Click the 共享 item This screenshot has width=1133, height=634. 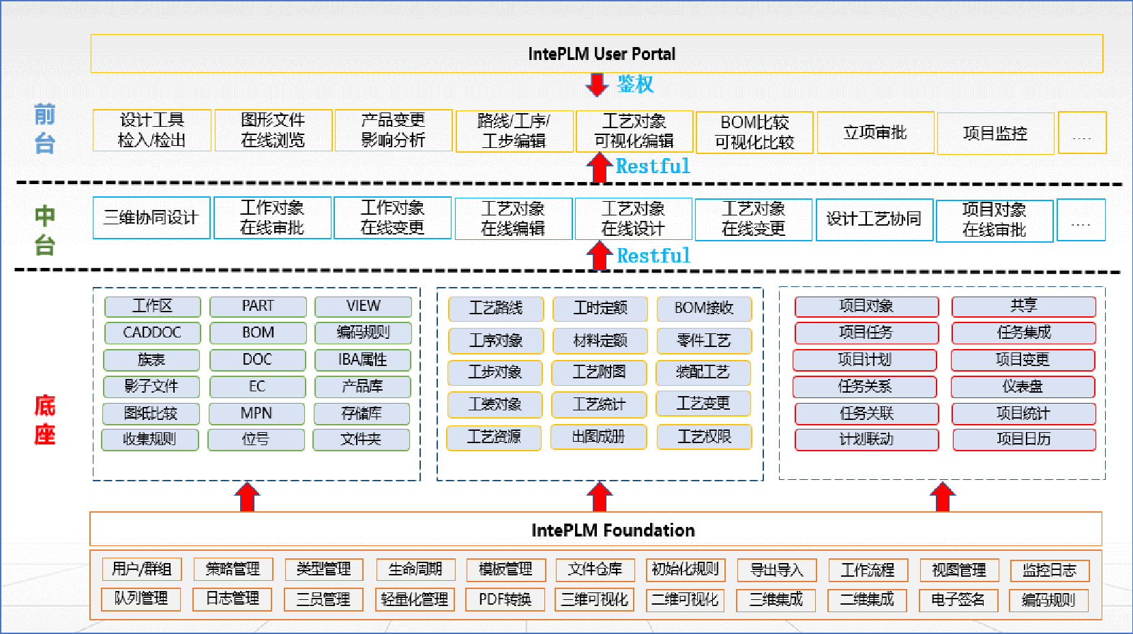(1024, 306)
